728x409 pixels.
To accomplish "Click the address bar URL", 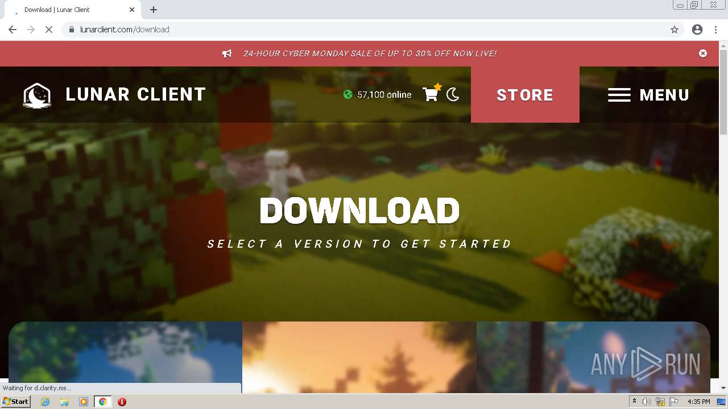I will 125,30.
